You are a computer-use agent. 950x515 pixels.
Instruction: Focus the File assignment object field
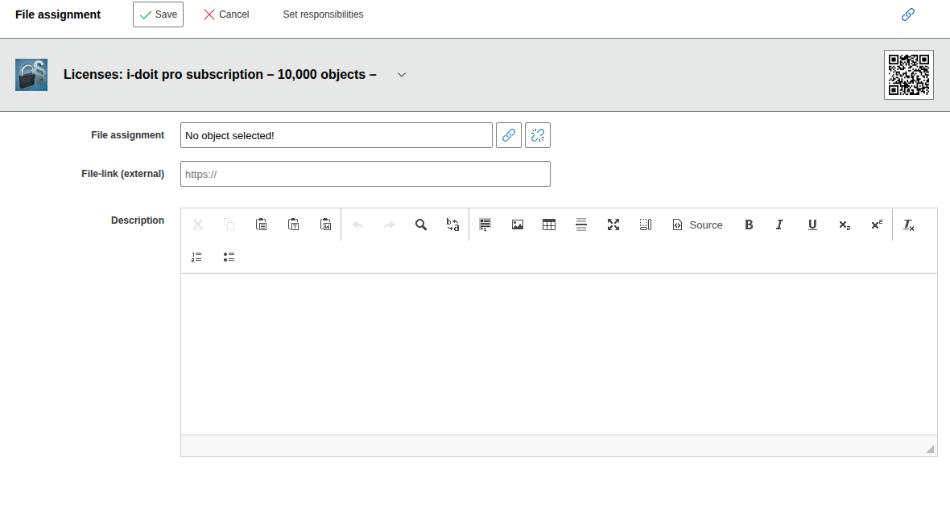click(x=337, y=135)
